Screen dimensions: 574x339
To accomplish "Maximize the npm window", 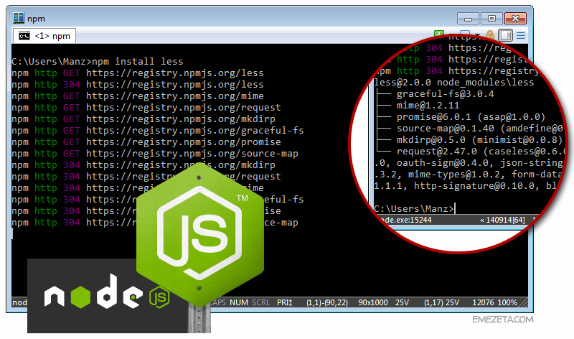I will coord(491,19).
